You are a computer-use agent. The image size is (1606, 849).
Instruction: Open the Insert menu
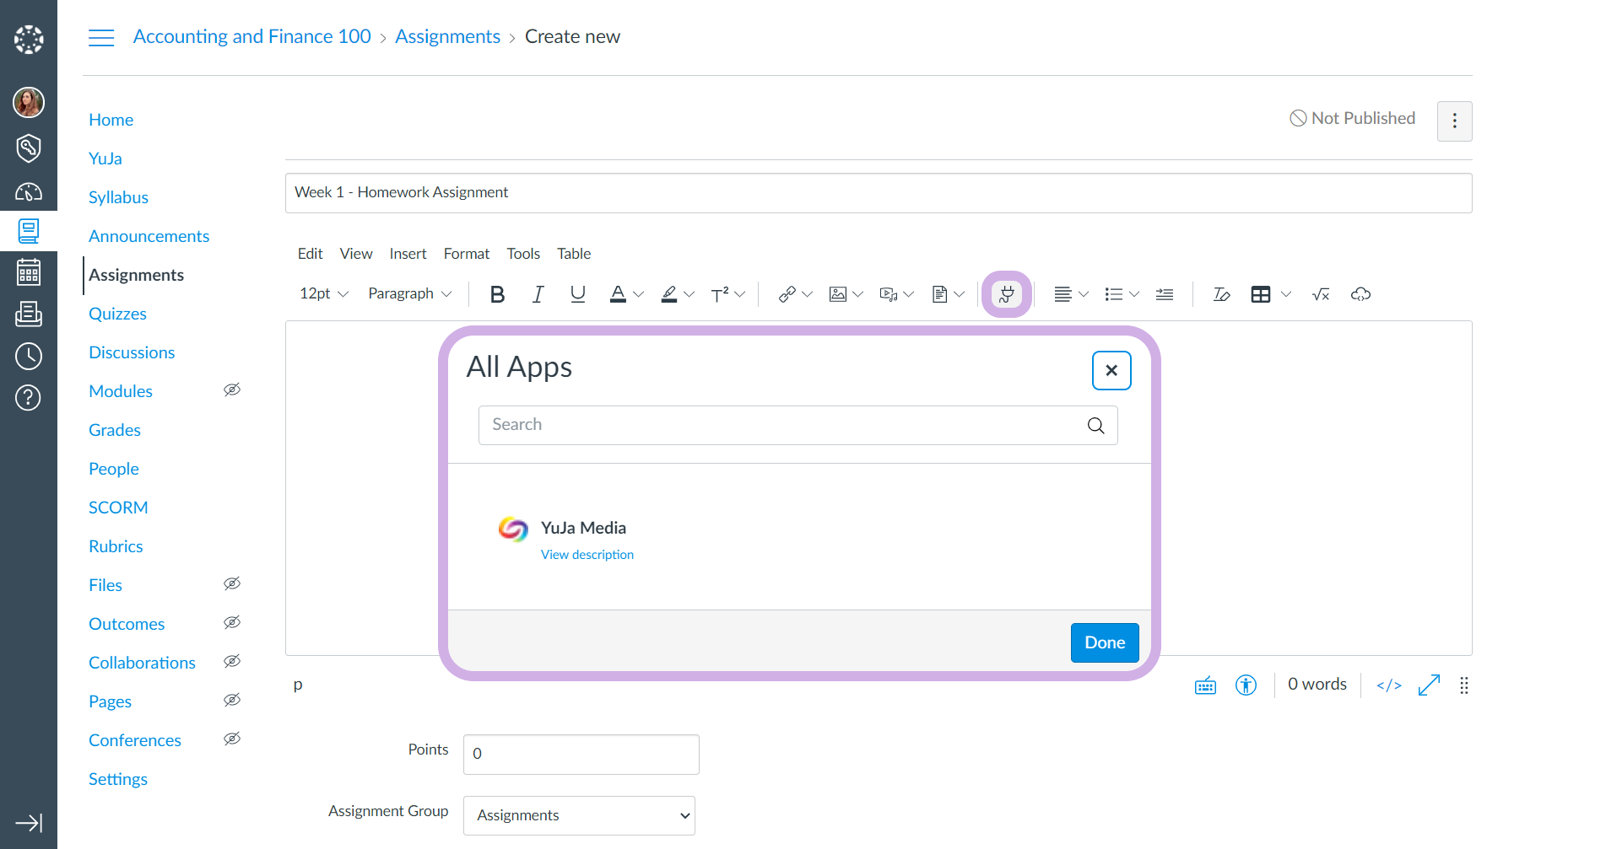[x=408, y=254]
